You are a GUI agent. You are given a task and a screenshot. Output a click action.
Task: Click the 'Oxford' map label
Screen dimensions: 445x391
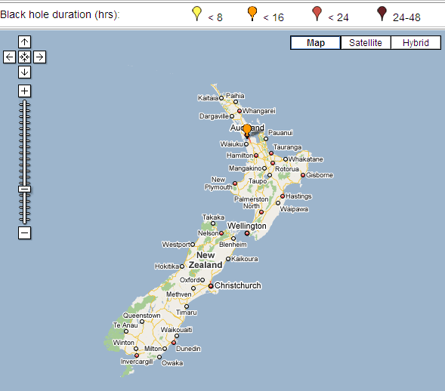[x=190, y=280]
